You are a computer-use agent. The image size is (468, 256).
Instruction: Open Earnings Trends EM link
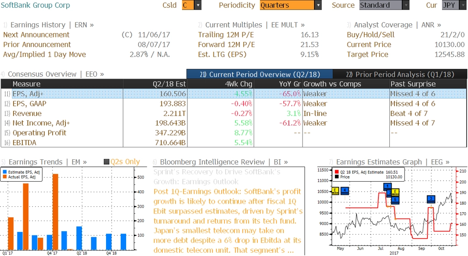[x=48, y=162]
